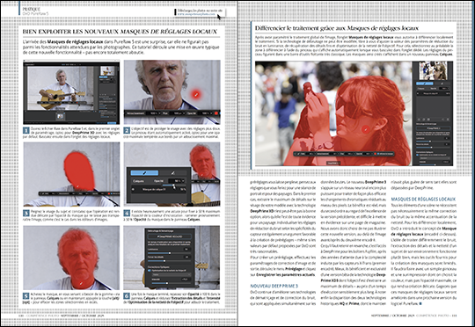
Task: Adjust the Luminance slider in step 6 panel
Action: click(170, 253)
